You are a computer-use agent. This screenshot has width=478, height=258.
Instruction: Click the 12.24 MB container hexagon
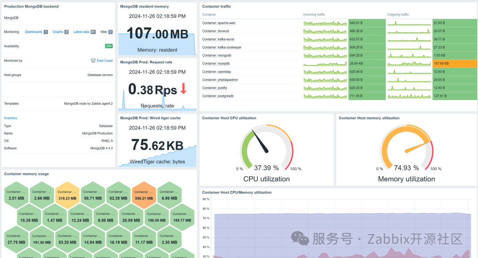point(80,217)
